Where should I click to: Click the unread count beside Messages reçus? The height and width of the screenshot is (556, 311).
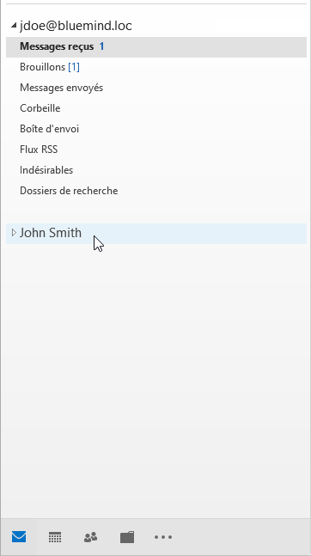coord(101,46)
